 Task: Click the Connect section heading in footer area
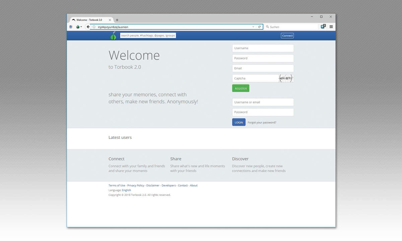pos(116,159)
